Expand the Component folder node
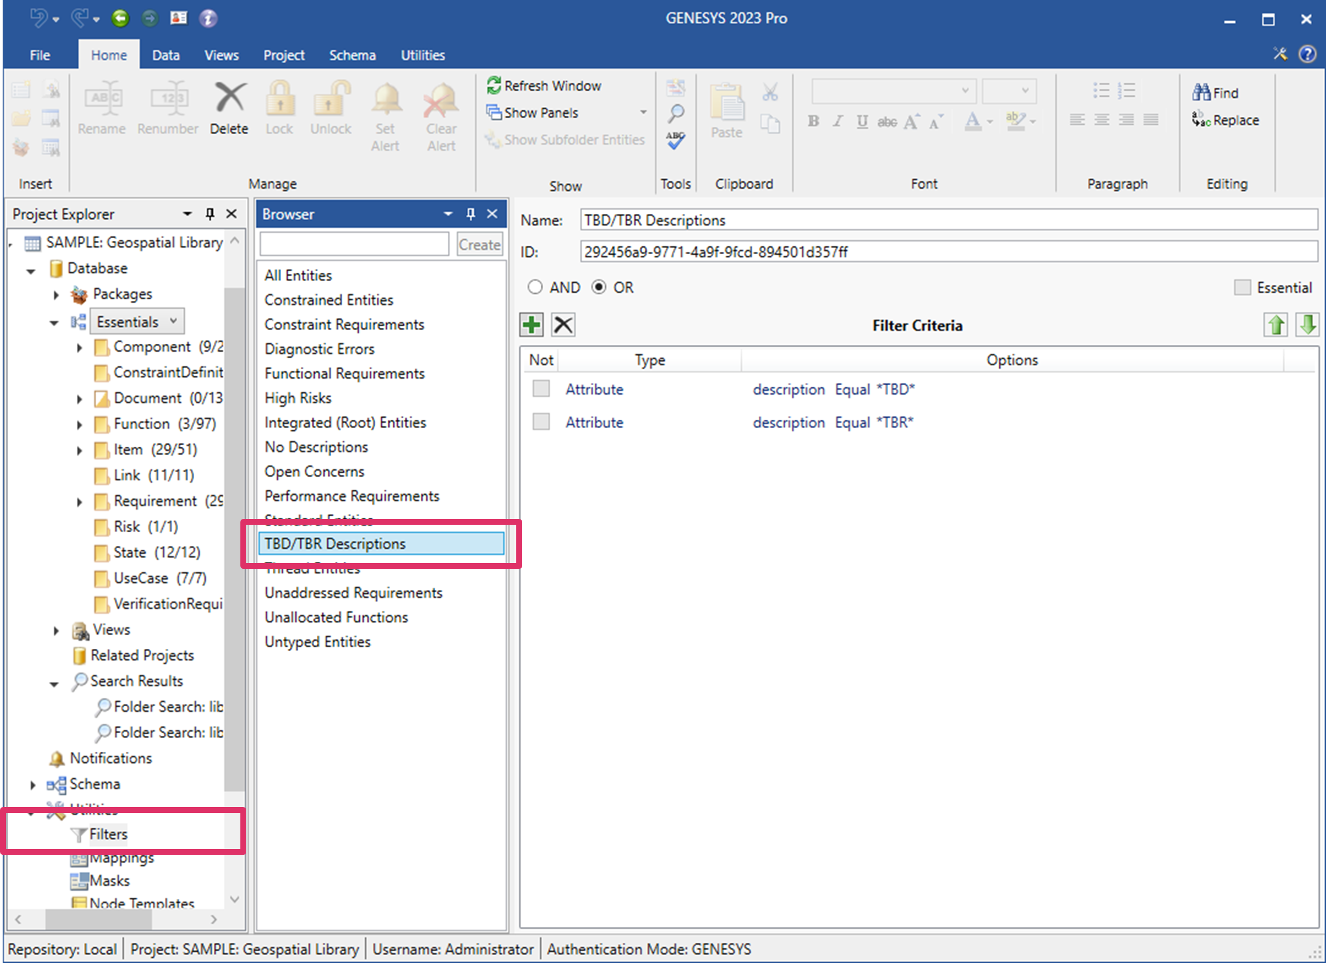 pos(79,348)
